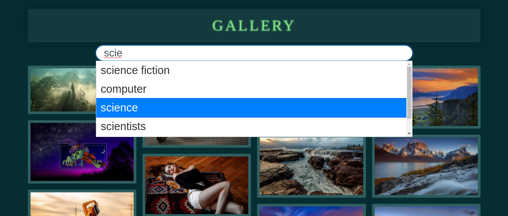Open the blue-purple sky photo at bottom center
Screen dimensions: 508x216
[311, 211]
